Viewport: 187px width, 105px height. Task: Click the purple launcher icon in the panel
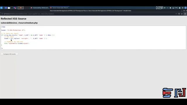[15, 8]
